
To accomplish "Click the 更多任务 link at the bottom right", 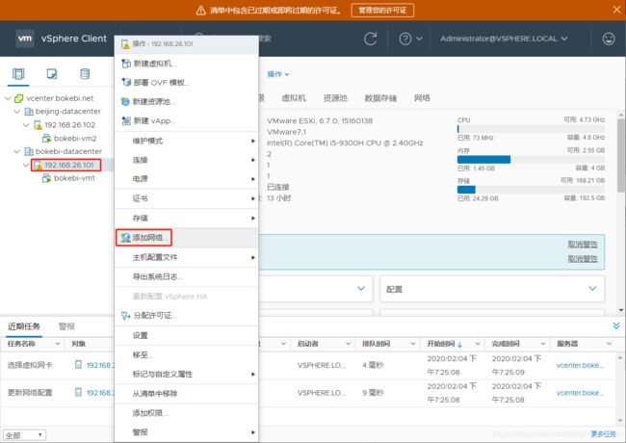I will pyautogui.click(x=603, y=433).
